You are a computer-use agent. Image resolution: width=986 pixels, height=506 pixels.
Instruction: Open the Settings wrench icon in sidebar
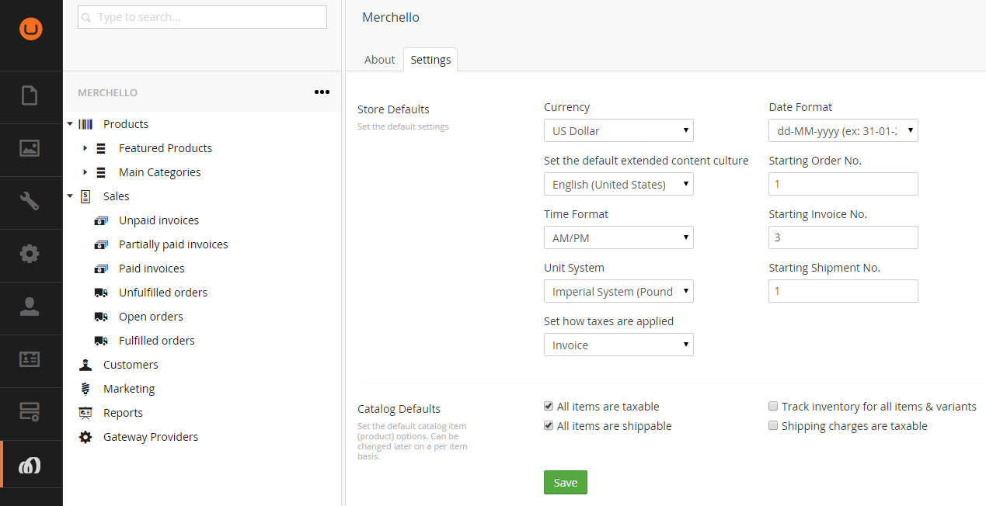coord(30,202)
